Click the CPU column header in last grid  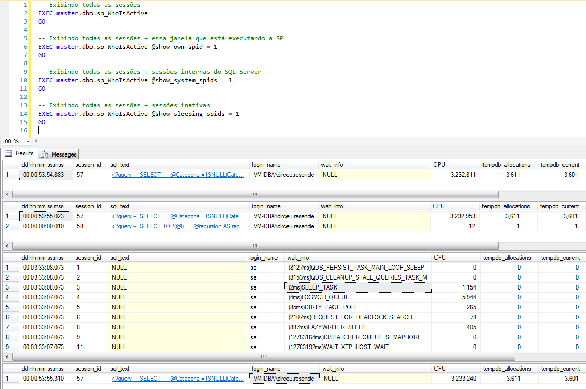click(456, 369)
